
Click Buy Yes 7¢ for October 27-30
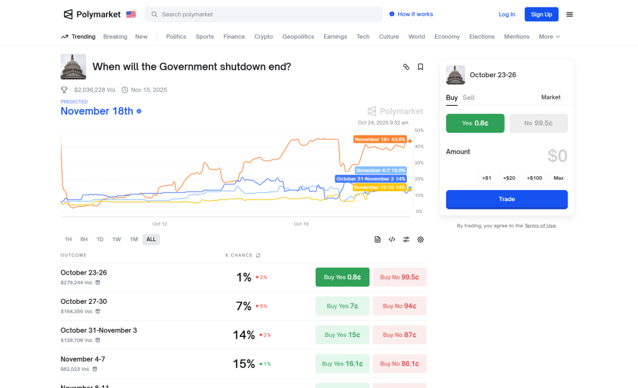point(342,306)
